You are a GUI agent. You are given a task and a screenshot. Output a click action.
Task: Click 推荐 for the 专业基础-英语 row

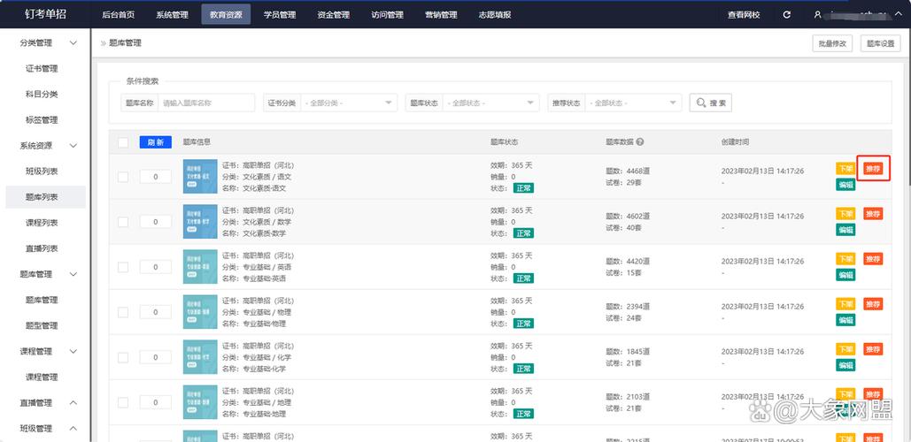click(873, 259)
